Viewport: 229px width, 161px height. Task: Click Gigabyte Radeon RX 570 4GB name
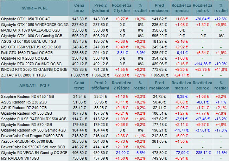26,125
